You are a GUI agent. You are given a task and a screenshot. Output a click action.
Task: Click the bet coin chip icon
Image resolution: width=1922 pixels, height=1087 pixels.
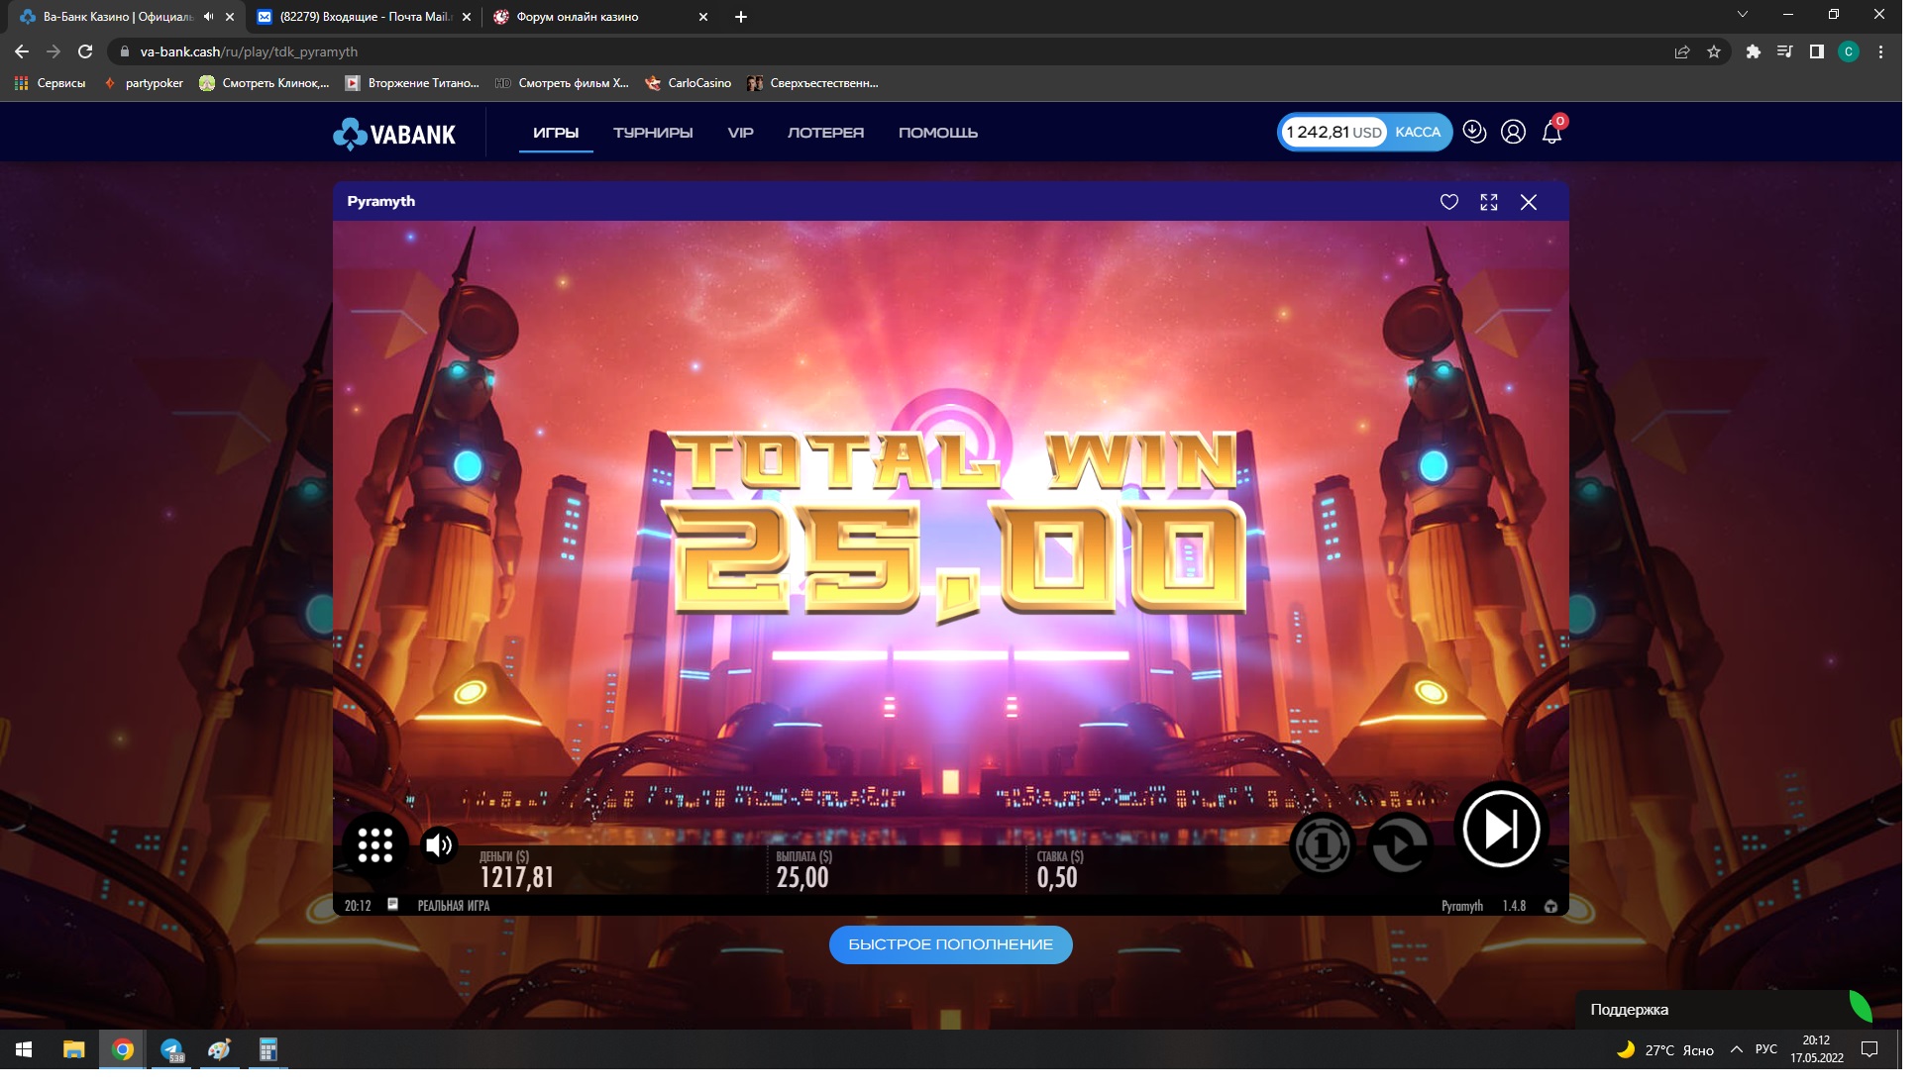[x=1322, y=844]
